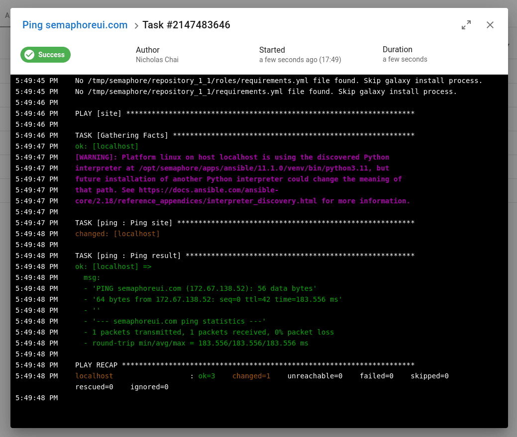517x437 pixels.
Task: Click the 'future installation of another Python' line
Action: click(x=238, y=179)
